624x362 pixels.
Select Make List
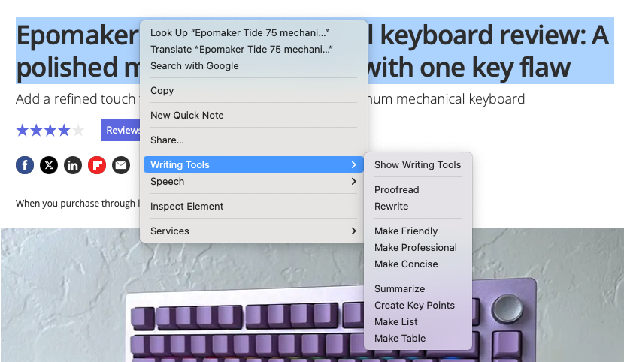418,322
